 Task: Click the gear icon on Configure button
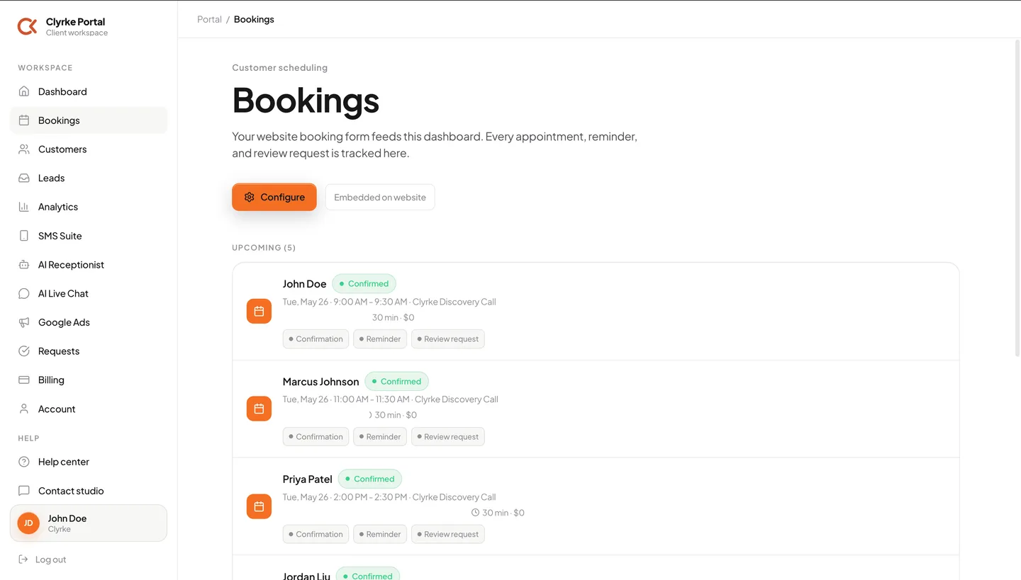[x=249, y=197]
